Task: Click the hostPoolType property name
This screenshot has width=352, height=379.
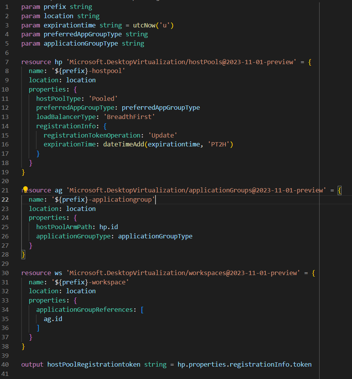Action: (x=58, y=99)
